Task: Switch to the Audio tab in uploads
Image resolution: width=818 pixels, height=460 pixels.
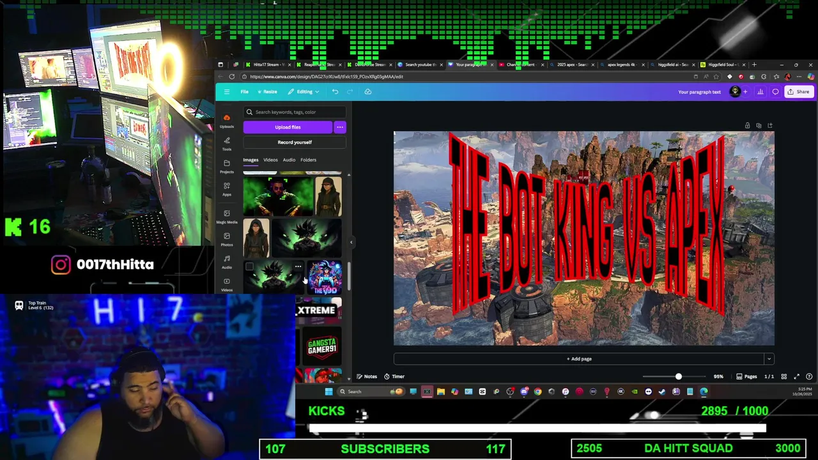Action: point(289,160)
